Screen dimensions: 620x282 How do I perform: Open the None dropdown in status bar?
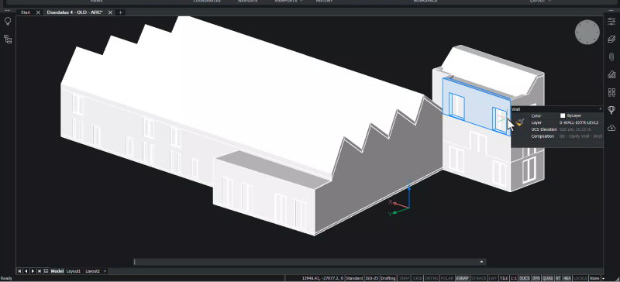tap(594, 278)
